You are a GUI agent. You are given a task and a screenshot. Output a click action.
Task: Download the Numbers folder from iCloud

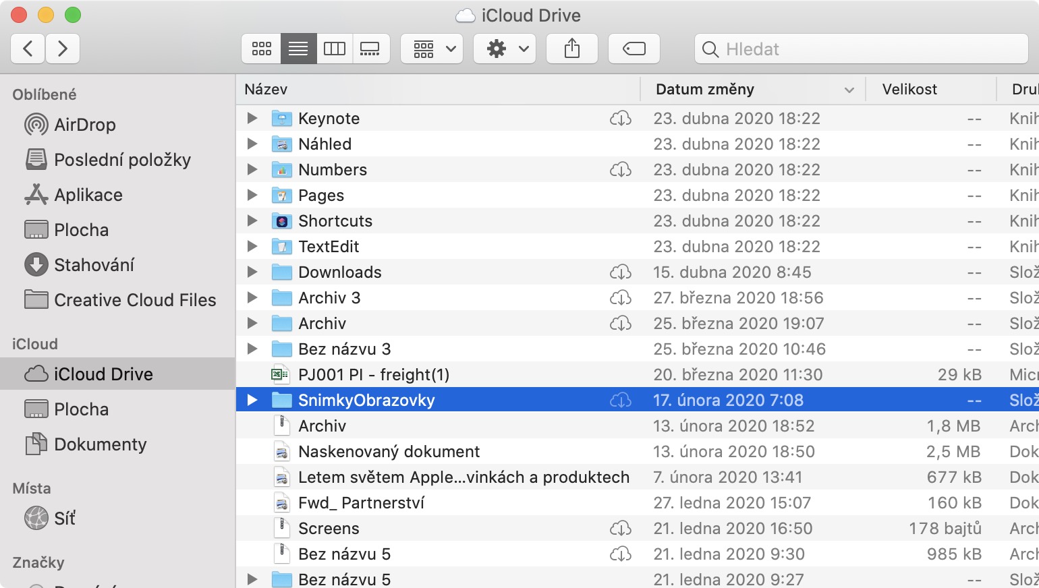click(x=621, y=170)
